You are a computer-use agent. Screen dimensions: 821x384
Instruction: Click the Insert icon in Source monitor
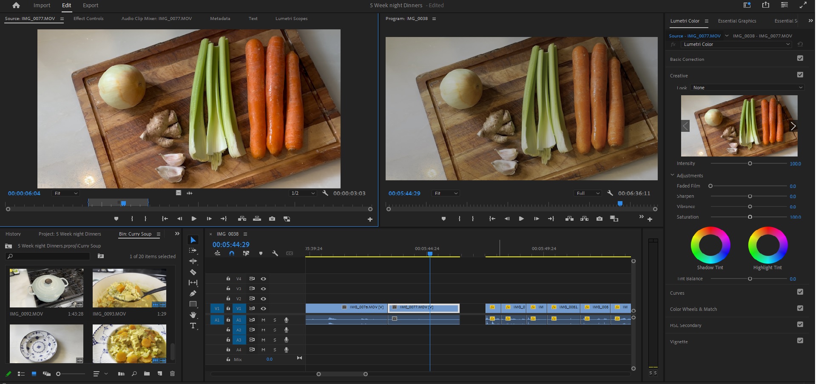pyautogui.click(x=242, y=219)
